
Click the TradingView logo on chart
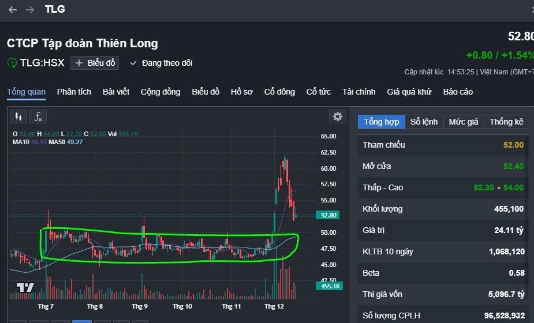click(x=25, y=287)
